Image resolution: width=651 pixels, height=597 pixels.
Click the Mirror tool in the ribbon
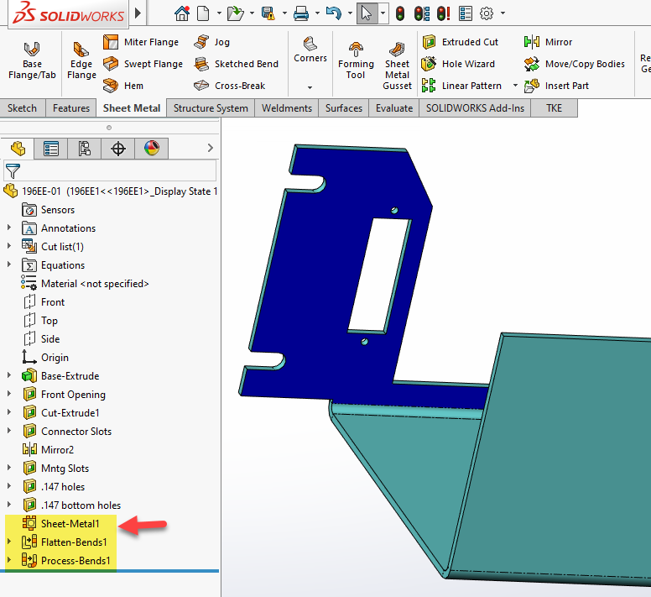pyautogui.click(x=548, y=42)
